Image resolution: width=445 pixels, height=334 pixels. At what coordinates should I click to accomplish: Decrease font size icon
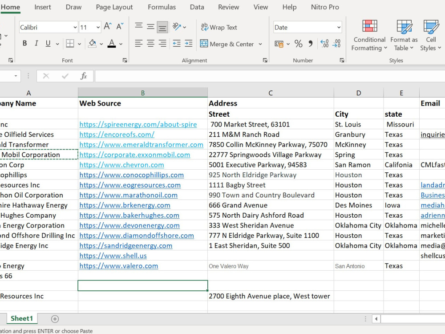coord(120,27)
